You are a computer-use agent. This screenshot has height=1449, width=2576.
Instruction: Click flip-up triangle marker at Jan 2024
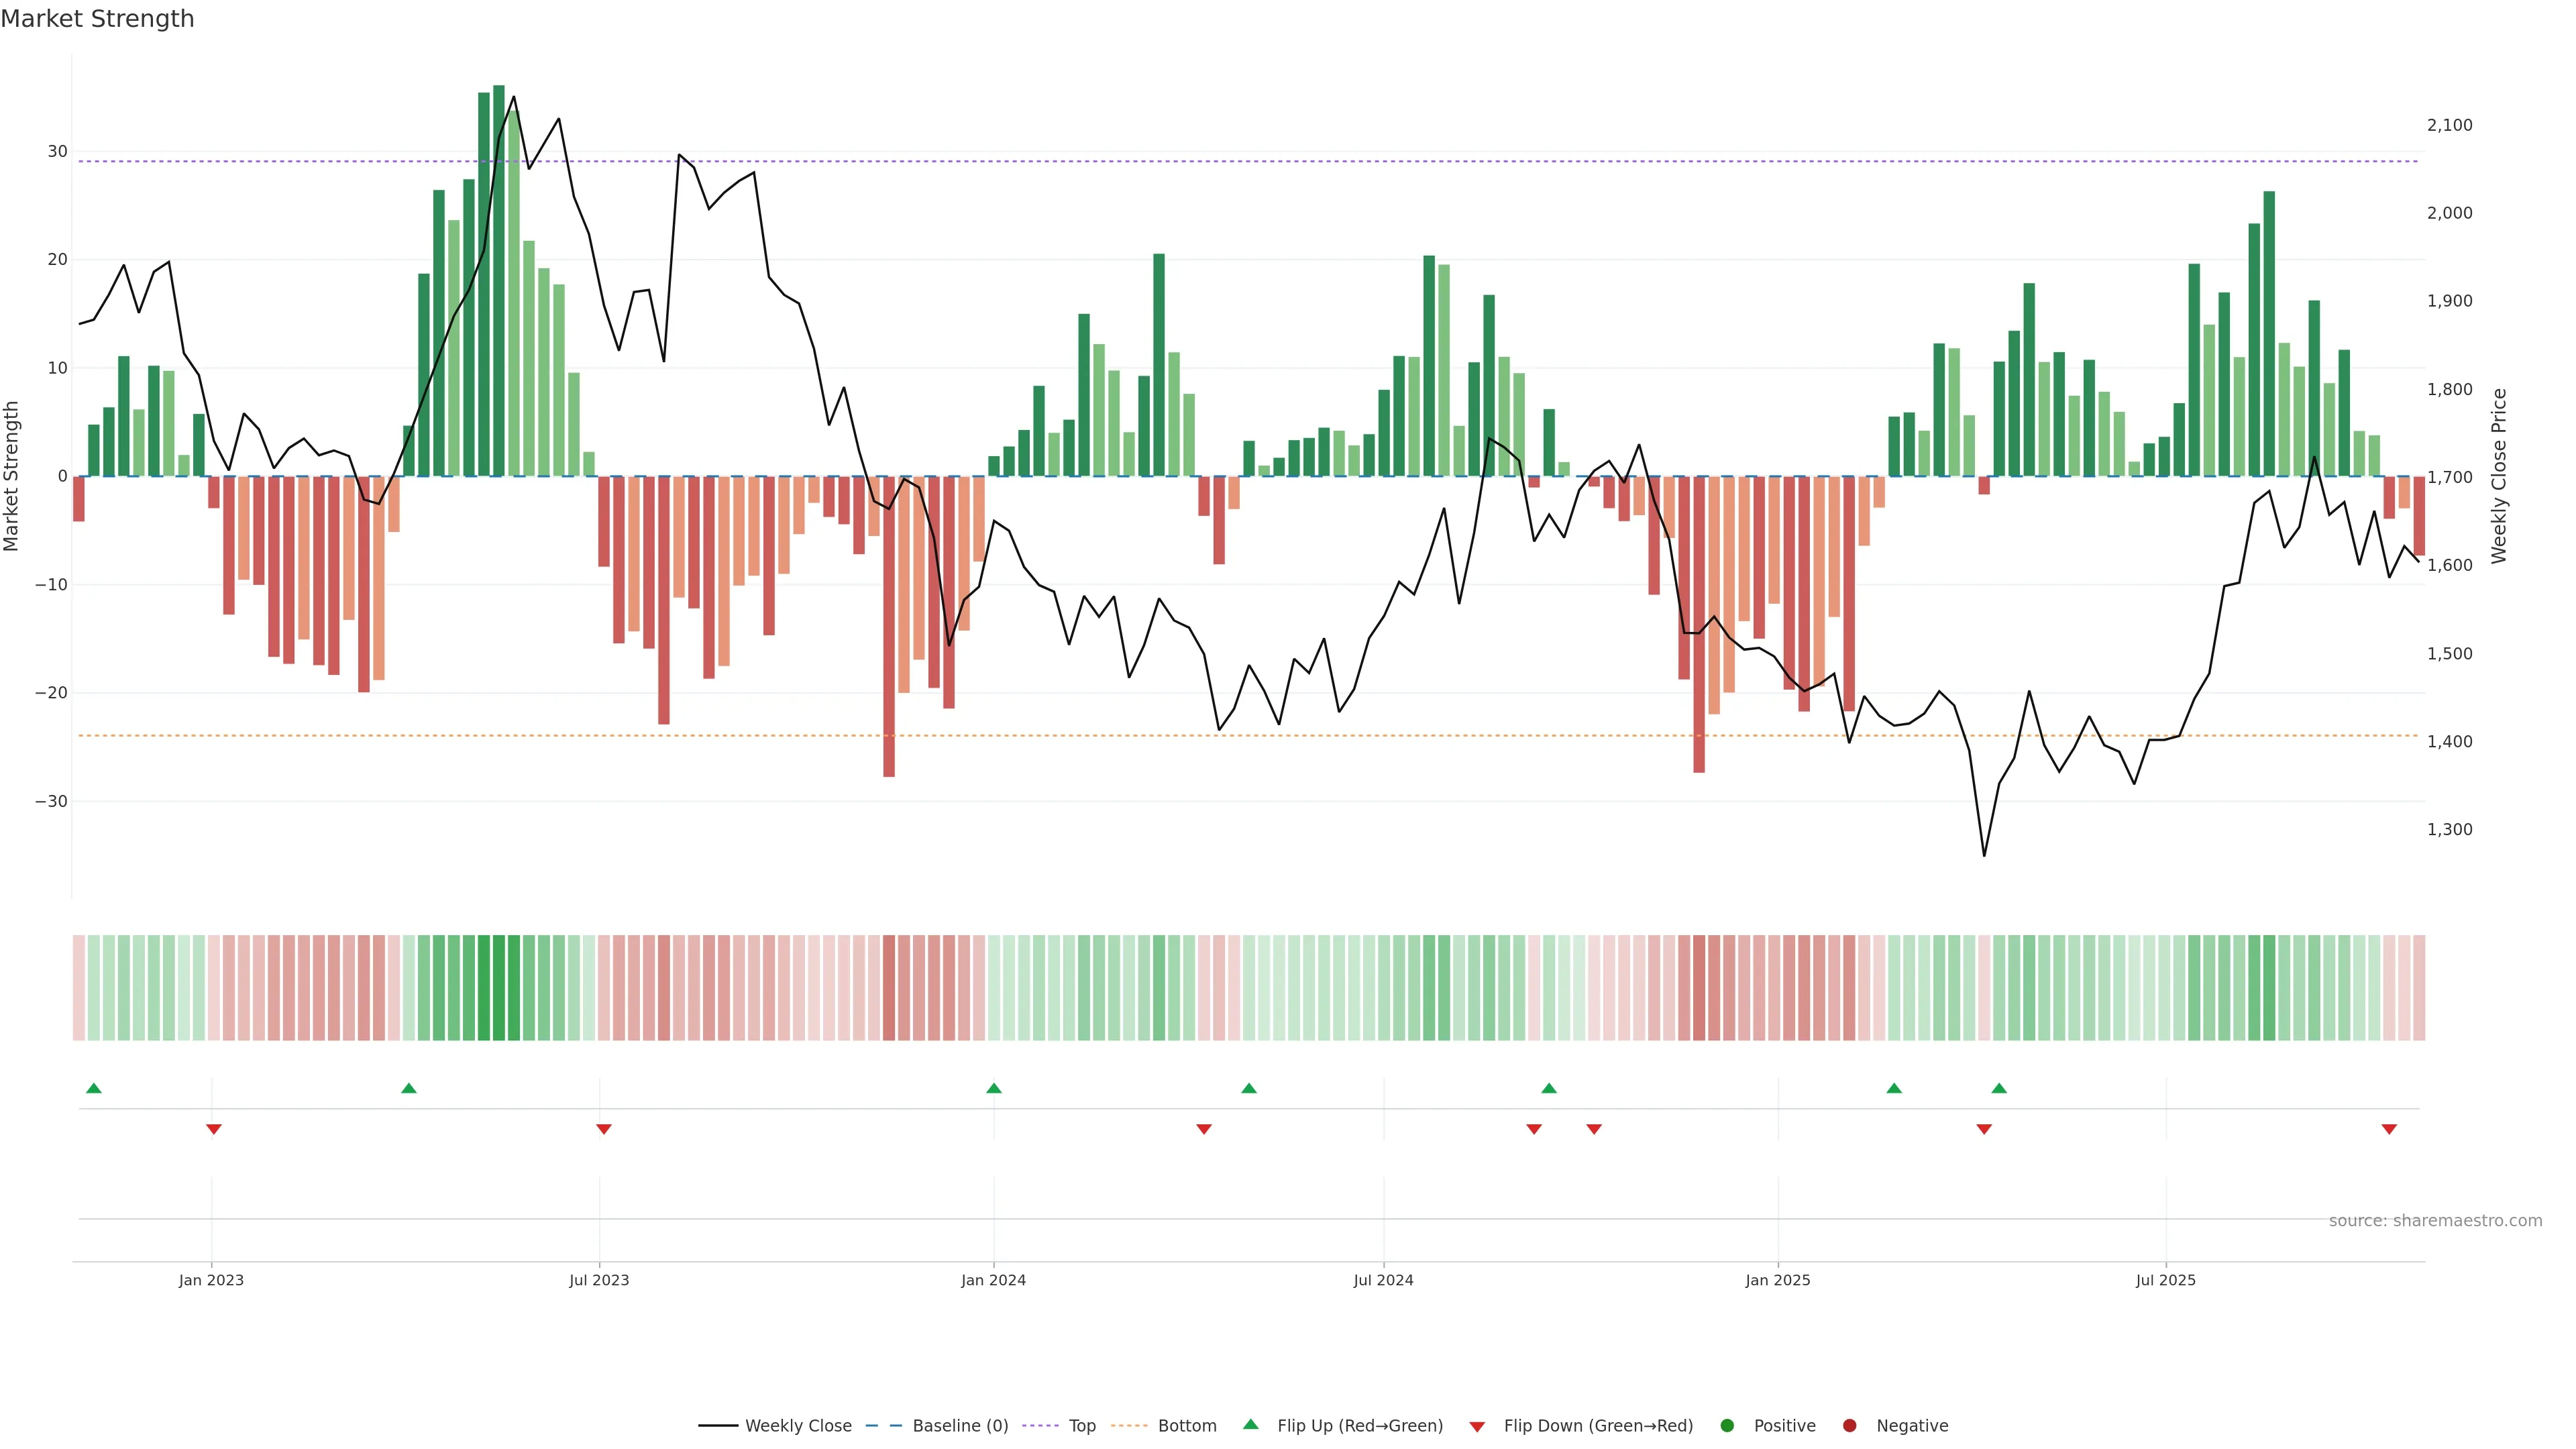coord(993,1088)
